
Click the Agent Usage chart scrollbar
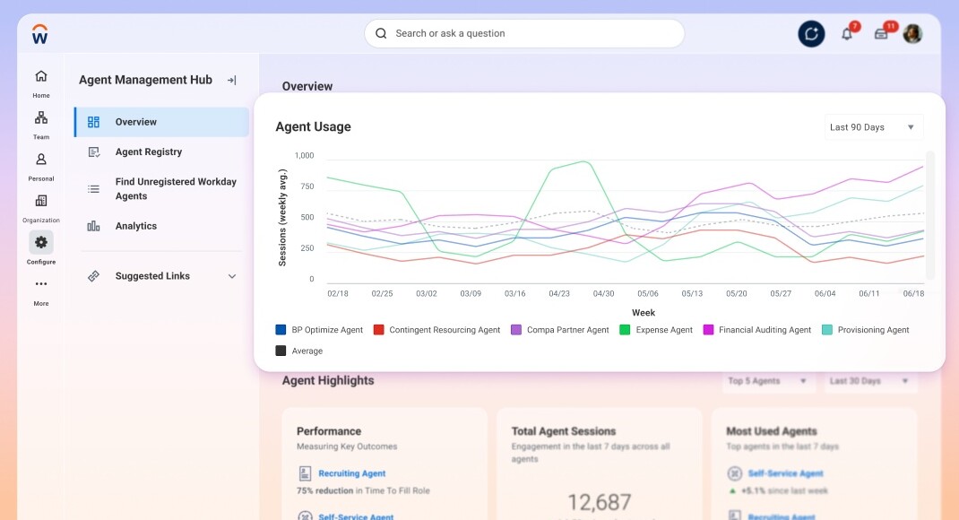pos(930,215)
